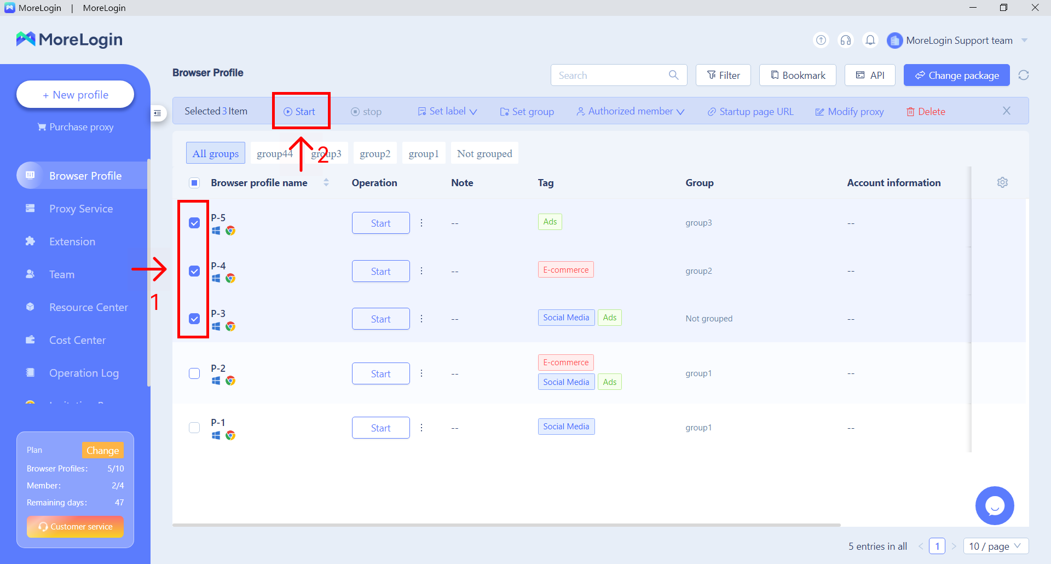Click the horizontal scrollbar under the table

point(506,525)
